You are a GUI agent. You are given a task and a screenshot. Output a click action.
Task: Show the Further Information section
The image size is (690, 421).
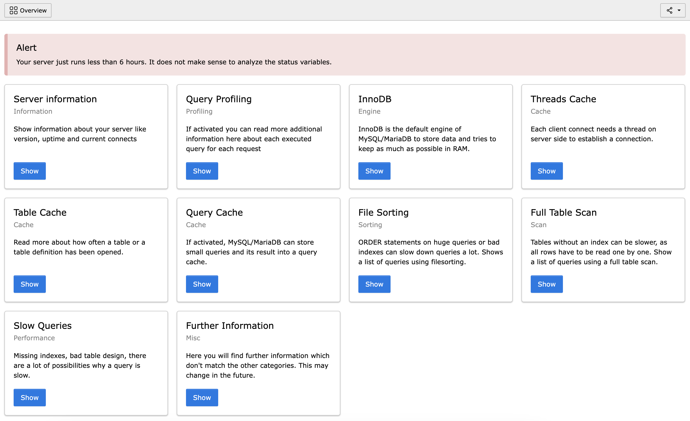pyautogui.click(x=202, y=397)
